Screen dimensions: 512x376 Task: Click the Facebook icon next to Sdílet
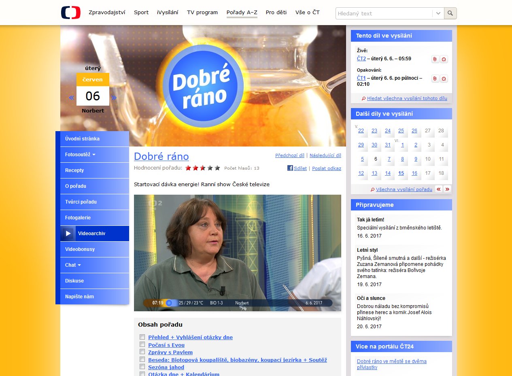[x=290, y=168]
